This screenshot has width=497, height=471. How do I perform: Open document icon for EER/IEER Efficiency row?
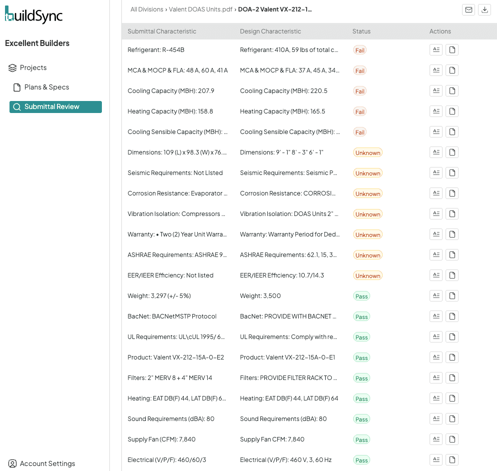(x=452, y=275)
